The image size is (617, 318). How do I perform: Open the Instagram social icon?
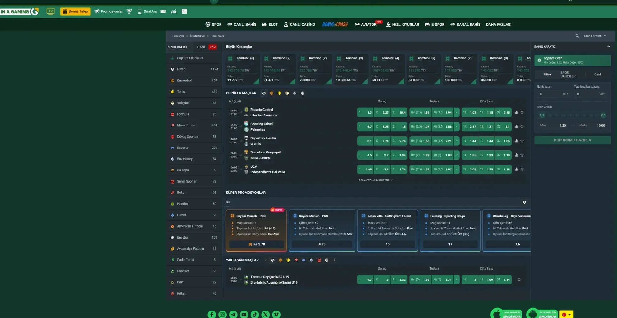[x=222, y=314]
